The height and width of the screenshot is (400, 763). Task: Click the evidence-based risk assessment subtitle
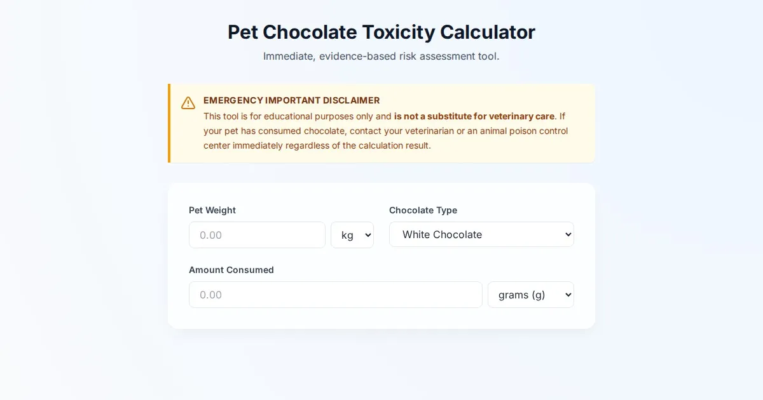(x=381, y=56)
